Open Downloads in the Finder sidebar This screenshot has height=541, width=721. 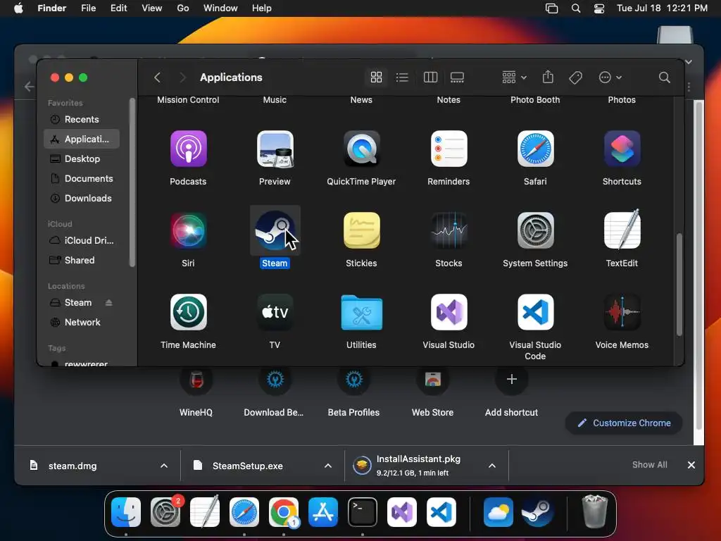[82, 198]
